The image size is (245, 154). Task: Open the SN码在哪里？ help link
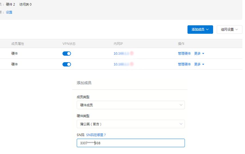[96, 135]
